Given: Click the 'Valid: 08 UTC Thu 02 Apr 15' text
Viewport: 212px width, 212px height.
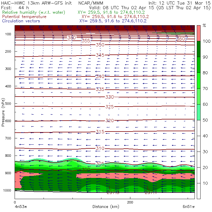Looking at the screenshot, I should 121,8.
